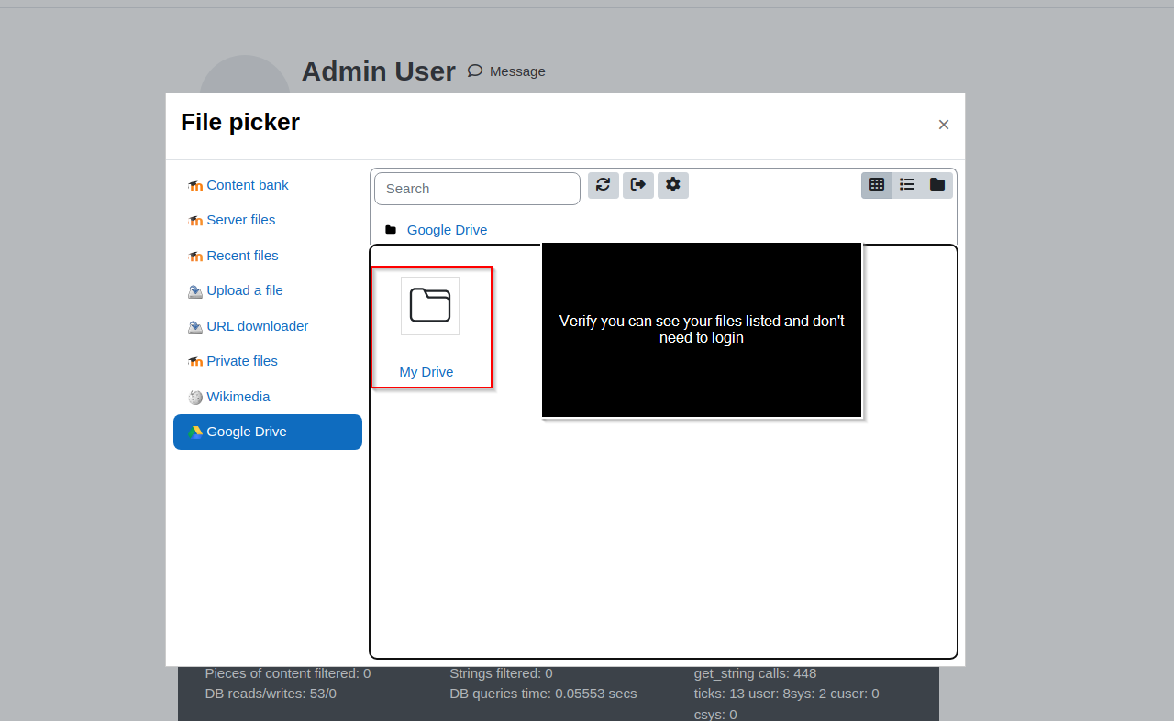Select the Wikimedia repository
Screen dimensions: 1174x721
coord(268,397)
